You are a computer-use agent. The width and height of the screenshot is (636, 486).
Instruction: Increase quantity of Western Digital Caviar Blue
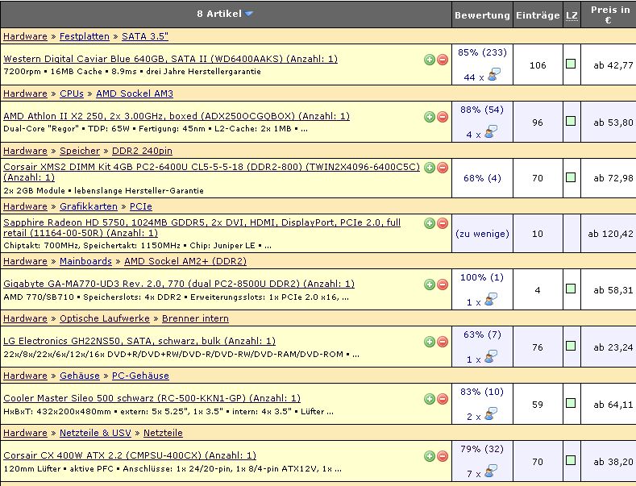(429, 60)
